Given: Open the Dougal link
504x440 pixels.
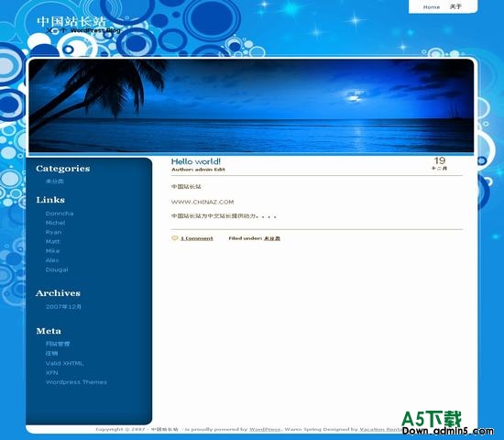Looking at the screenshot, I should (x=57, y=269).
